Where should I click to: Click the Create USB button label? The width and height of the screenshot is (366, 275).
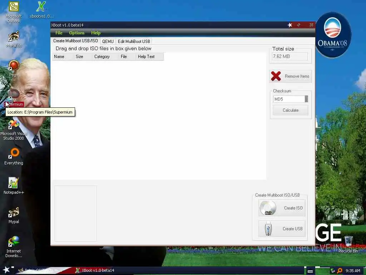coord(293,229)
